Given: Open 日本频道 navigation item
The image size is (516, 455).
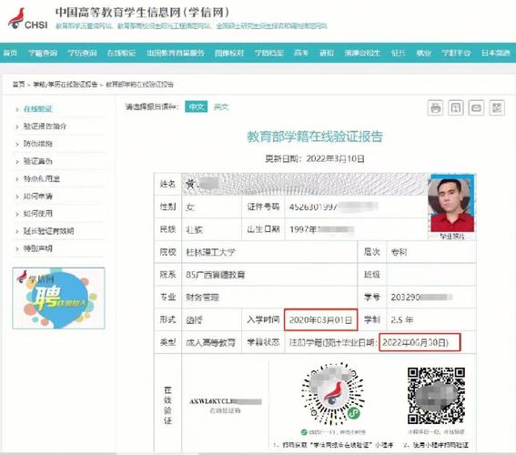Looking at the screenshot, I should 495,53.
